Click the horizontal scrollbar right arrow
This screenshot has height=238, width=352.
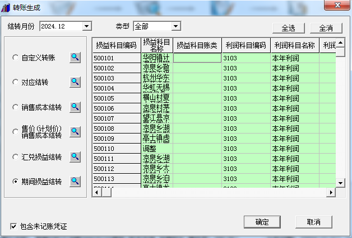(x=331, y=192)
